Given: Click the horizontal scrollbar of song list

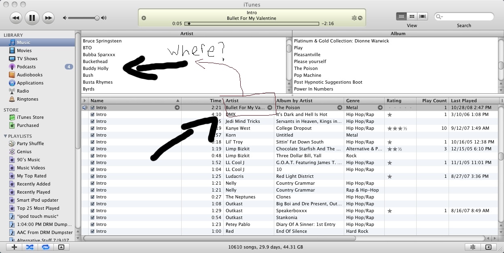Looking at the screenshot, I should 220,238.
